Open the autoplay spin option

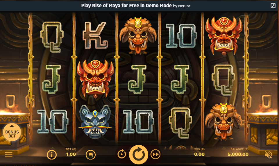122,154
